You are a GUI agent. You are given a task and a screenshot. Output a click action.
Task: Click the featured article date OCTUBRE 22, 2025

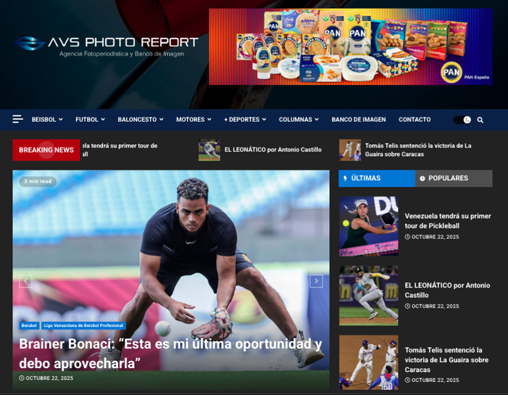coord(46,378)
